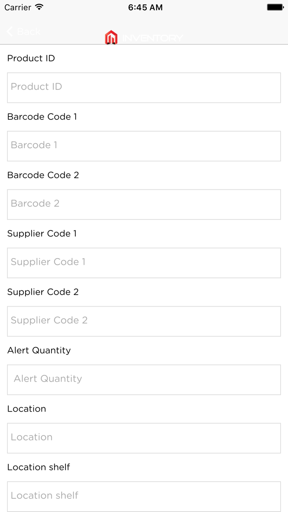Tap the 6:45 AM status bar clock

145,7
